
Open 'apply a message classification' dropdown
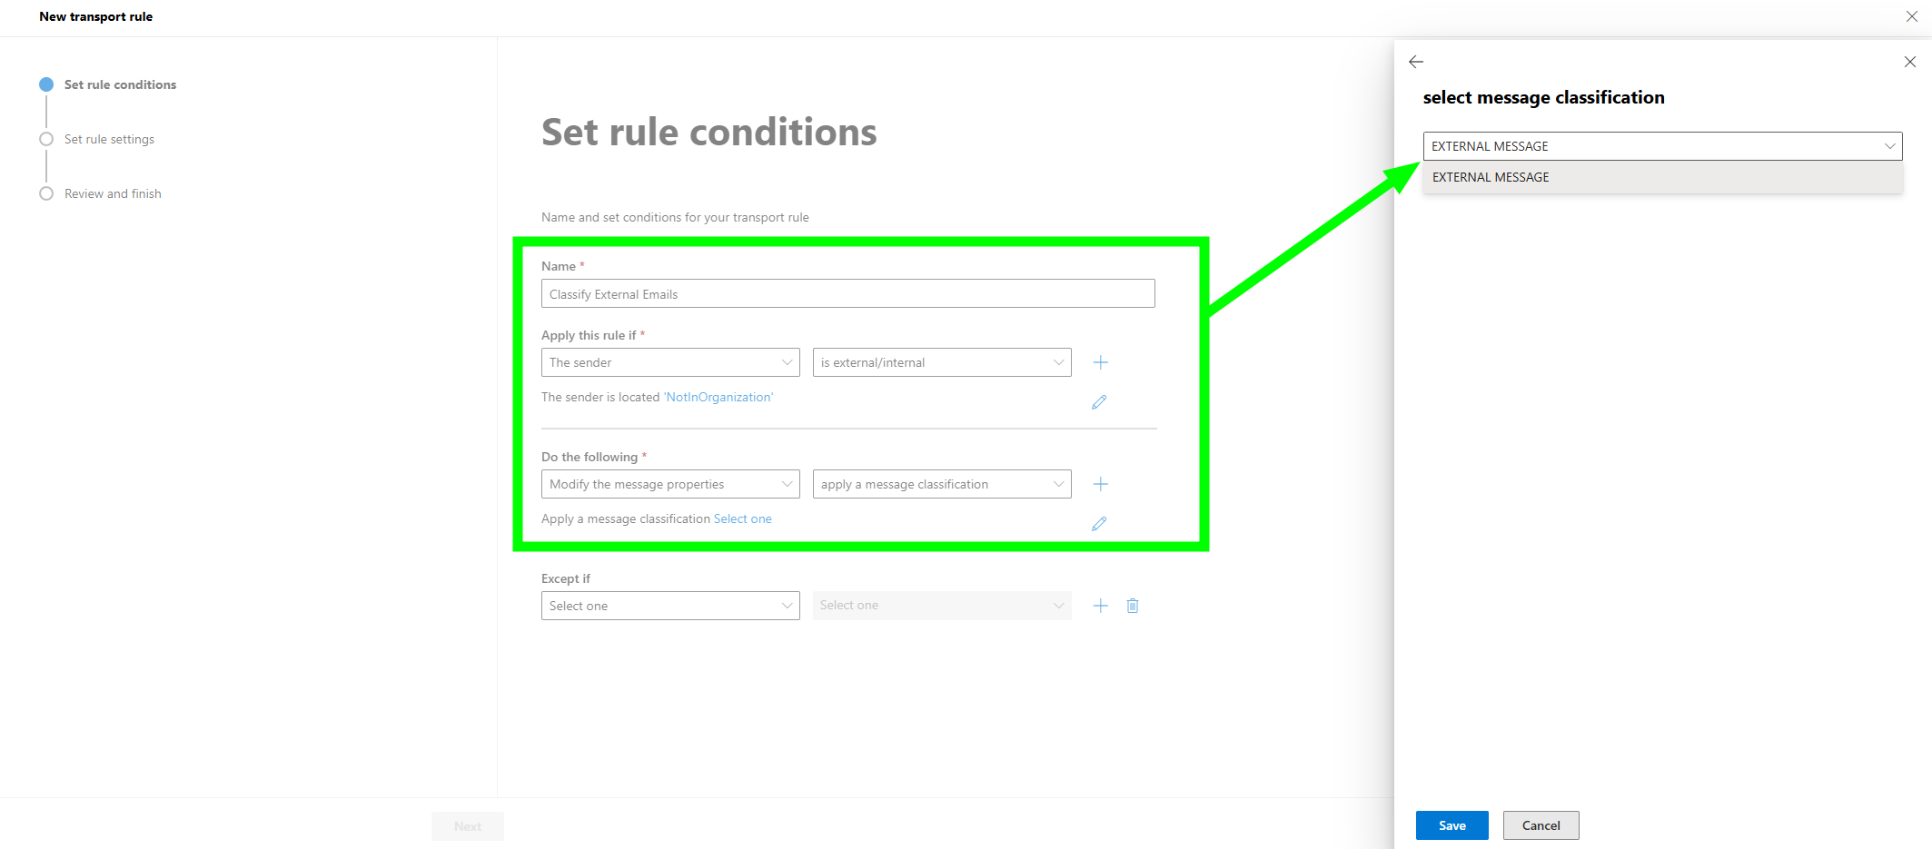click(942, 484)
